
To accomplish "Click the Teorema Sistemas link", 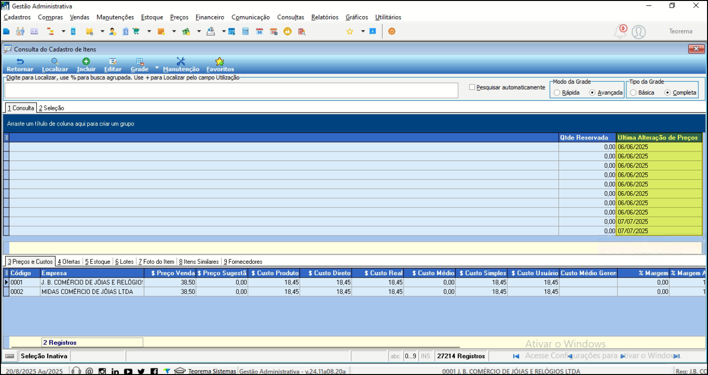I will tap(212, 371).
